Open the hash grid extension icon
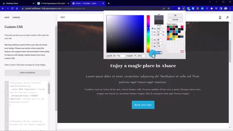Image resolution: width=233 pixels, height=131 pixels. (198, 8)
